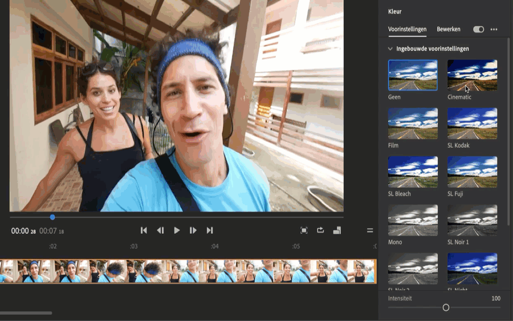Collapse the Ingebouwde voorinstellingen section
Viewport: 513px width, 321px height.
click(390, 49)
